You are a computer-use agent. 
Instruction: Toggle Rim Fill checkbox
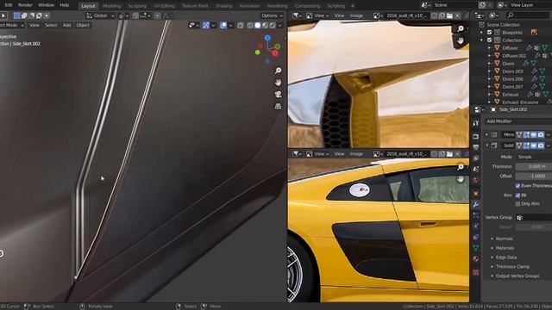(x=517, y=195)
